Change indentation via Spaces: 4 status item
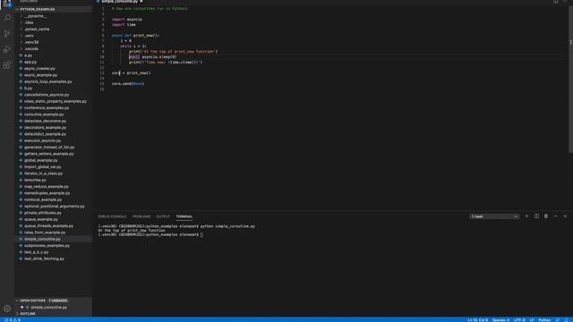 tap(500, 320)
